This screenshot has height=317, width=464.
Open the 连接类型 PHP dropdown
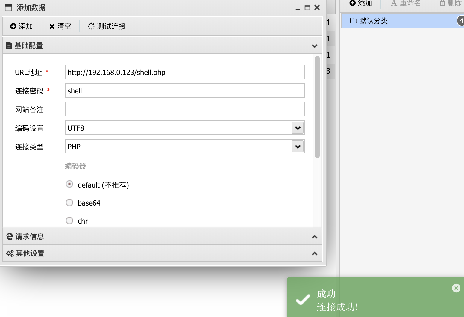(298, 147)
